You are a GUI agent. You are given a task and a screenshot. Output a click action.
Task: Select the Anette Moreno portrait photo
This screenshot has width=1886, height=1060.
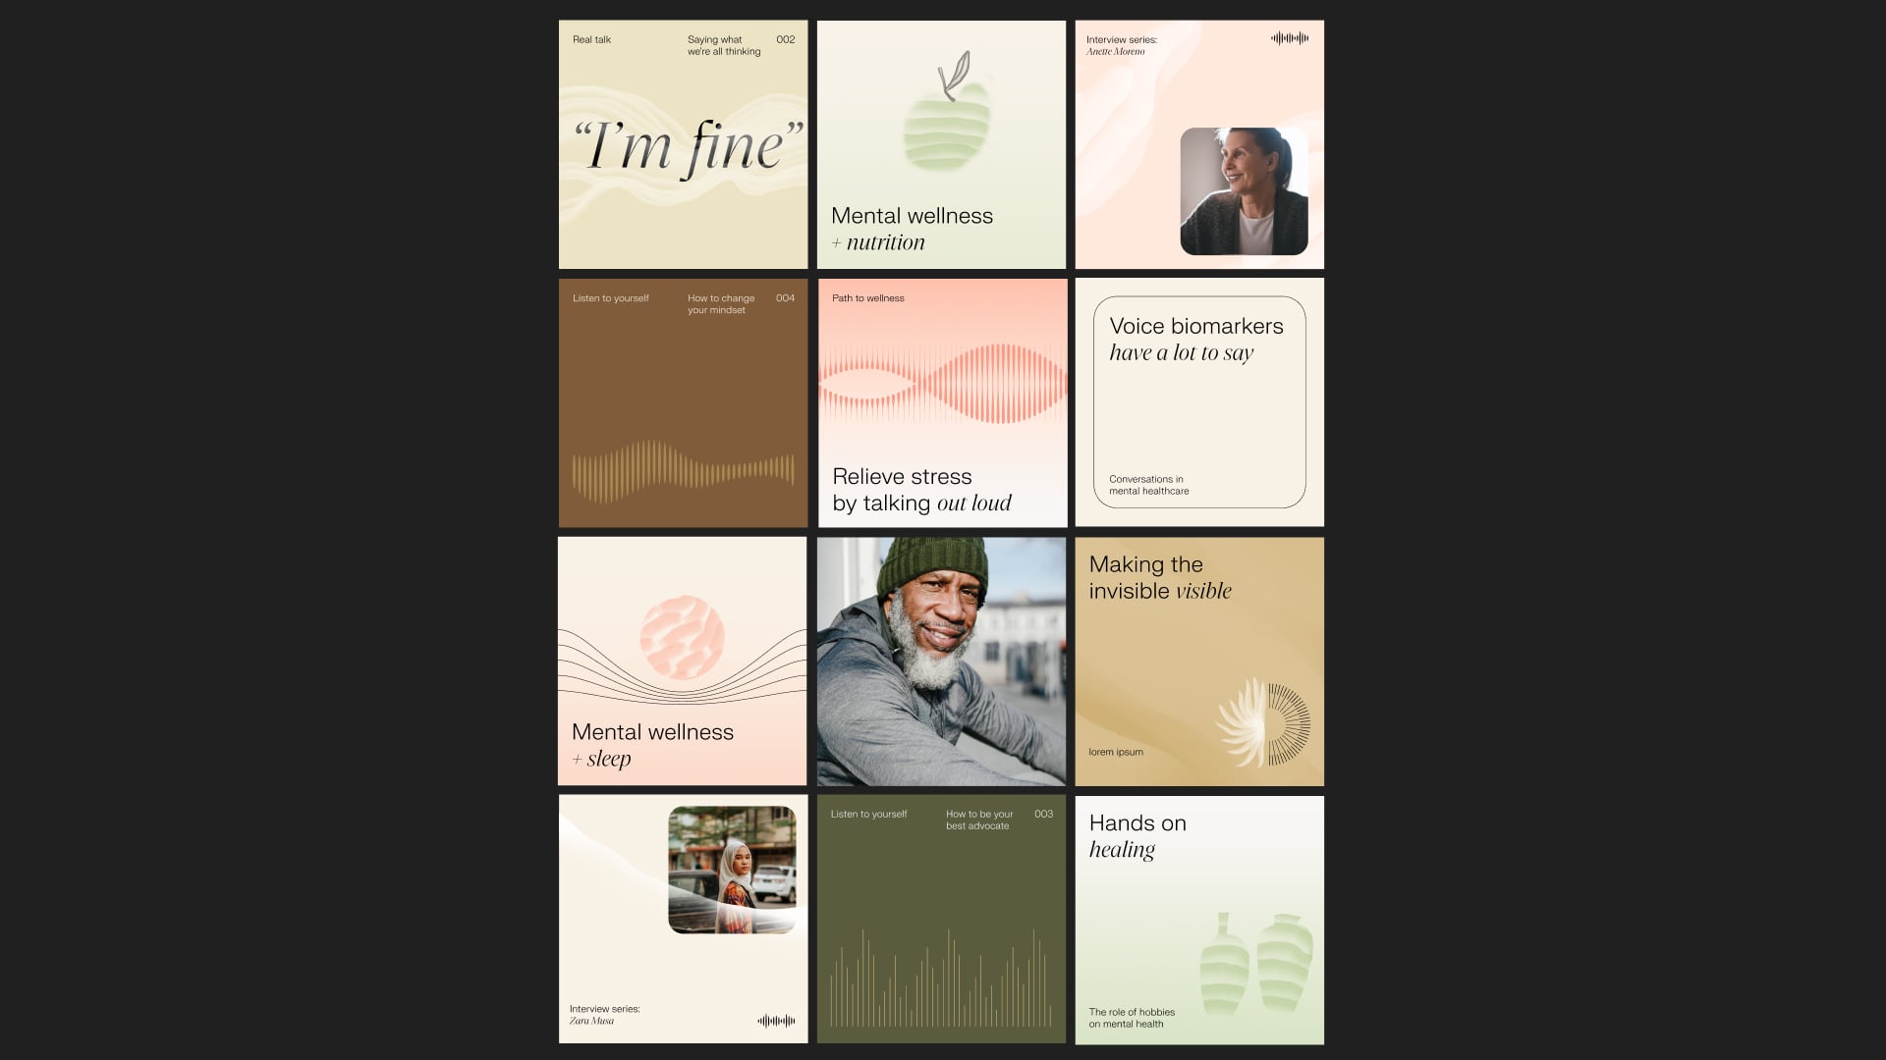1244,191
